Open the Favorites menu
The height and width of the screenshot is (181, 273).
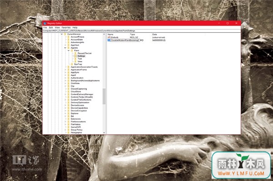[x=66, y=28]
